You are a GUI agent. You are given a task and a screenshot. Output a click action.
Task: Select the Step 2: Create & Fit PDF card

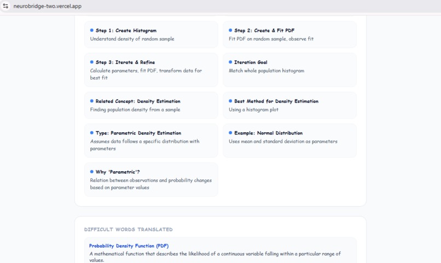[289, 34]
